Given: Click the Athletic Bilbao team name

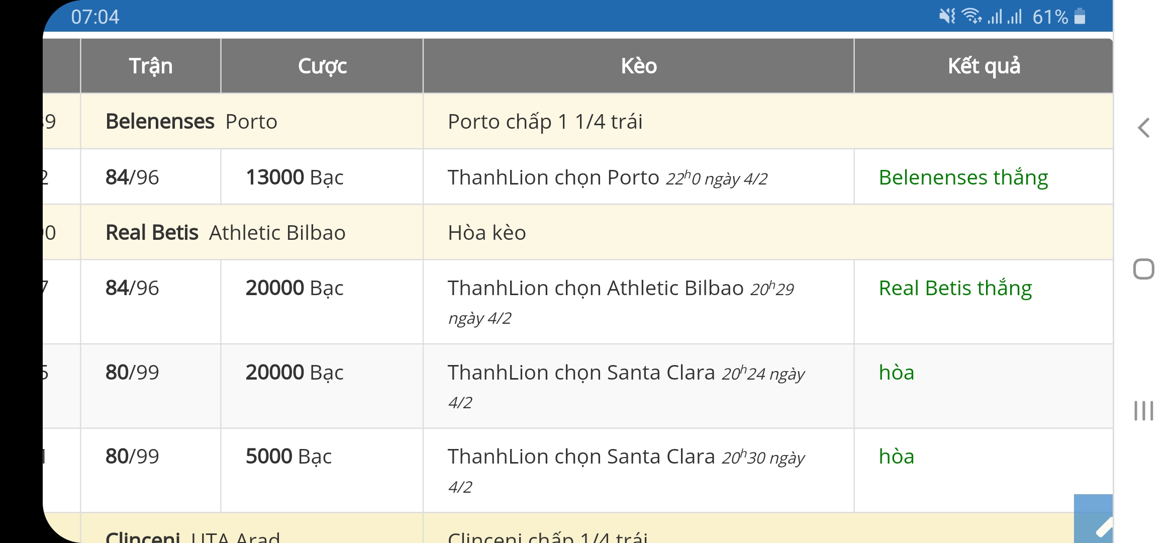Looking at the screenshot, I should [277, 233].
